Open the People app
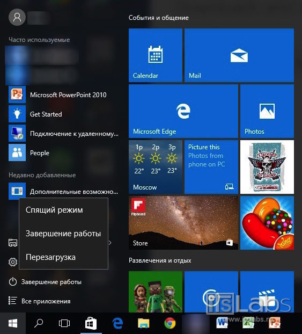302x334 pixels. point(64,153)
